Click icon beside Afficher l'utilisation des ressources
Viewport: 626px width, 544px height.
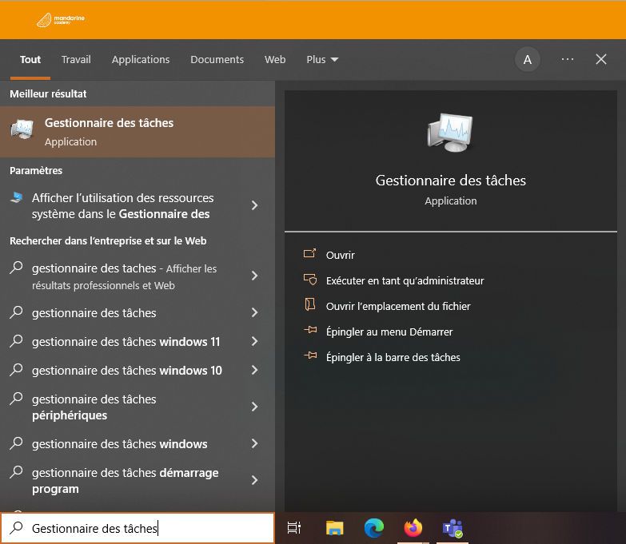pyautogui.click(x=16, y=197)
